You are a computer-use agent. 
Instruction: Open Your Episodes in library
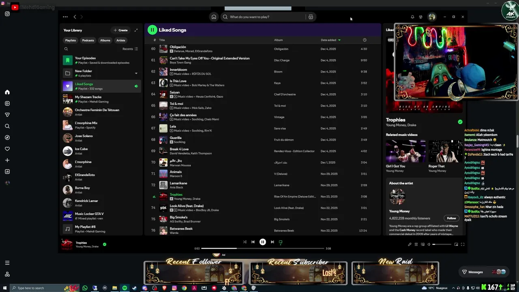(101, 60)
